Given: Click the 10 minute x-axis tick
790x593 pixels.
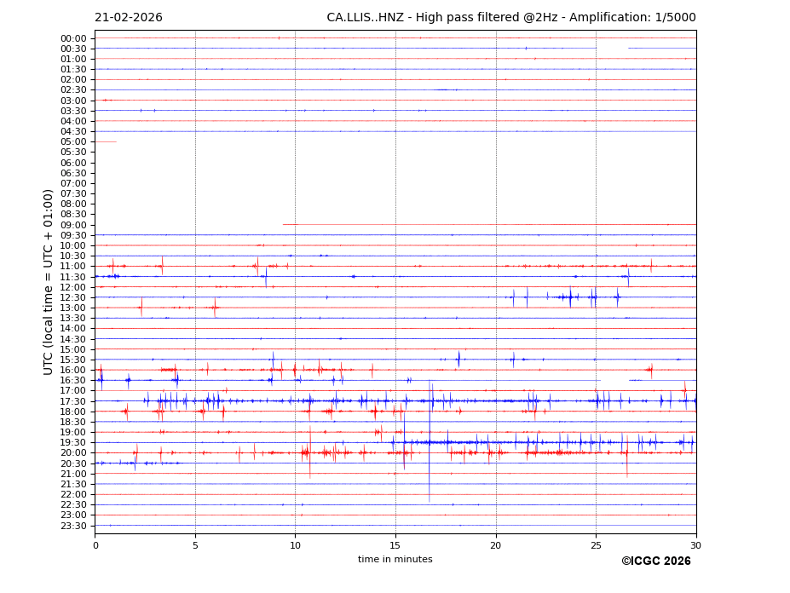Looking at the screenshot, I should coord(295,544).
